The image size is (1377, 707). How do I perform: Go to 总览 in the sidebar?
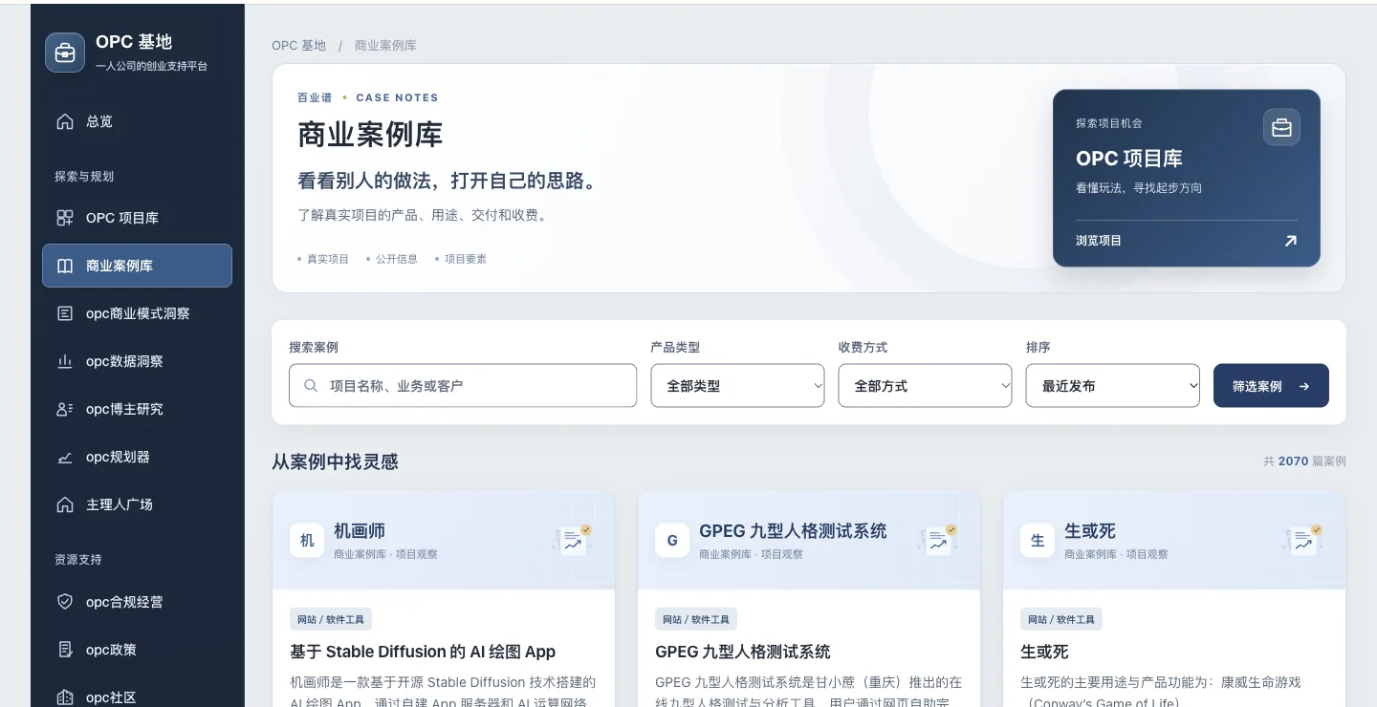(137, 121)
